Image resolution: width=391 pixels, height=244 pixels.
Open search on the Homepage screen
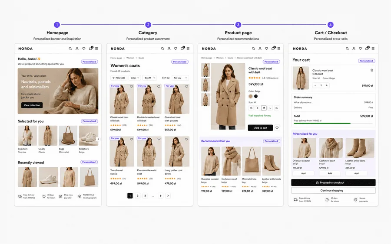pyautogui.click(x=70, y=49)
